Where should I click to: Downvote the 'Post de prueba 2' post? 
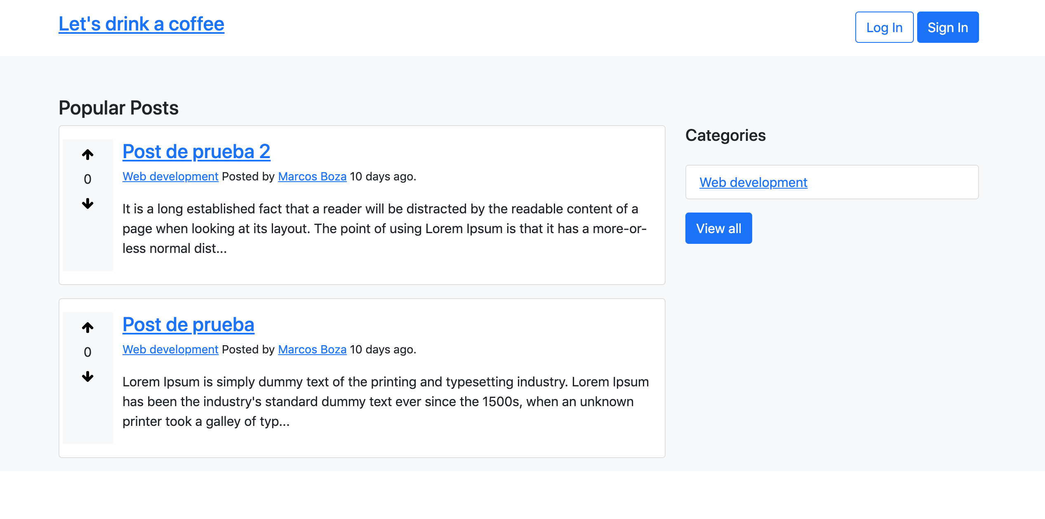(87, 203)
